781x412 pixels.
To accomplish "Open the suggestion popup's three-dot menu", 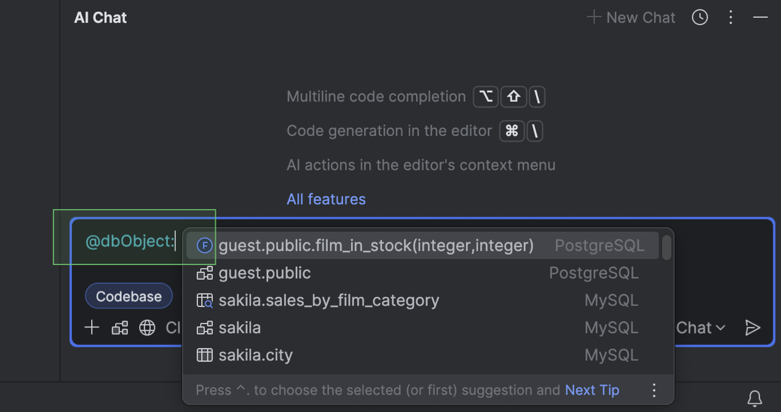I will (654, 390).
